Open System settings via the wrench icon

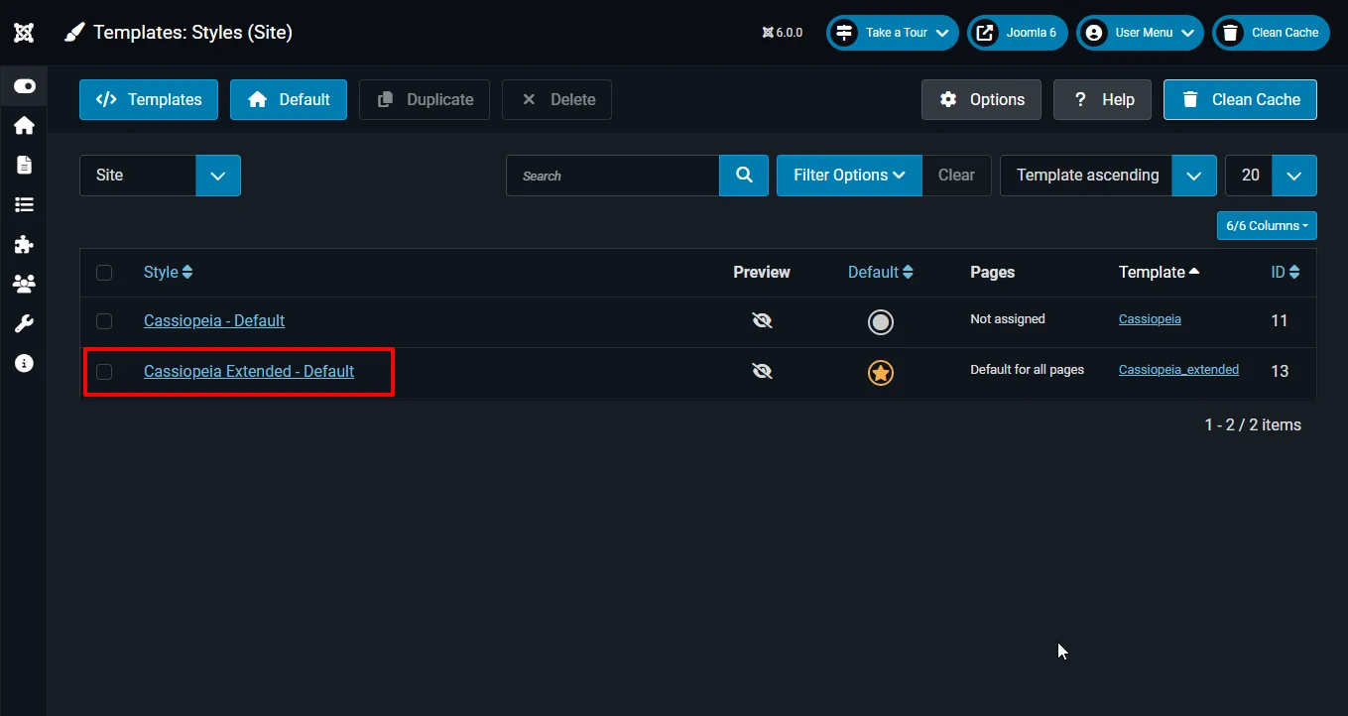[x=25, y=322]
